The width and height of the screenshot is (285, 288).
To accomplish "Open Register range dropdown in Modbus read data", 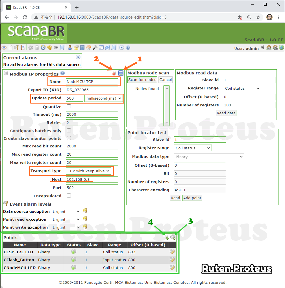I will [x=242, y=88].
